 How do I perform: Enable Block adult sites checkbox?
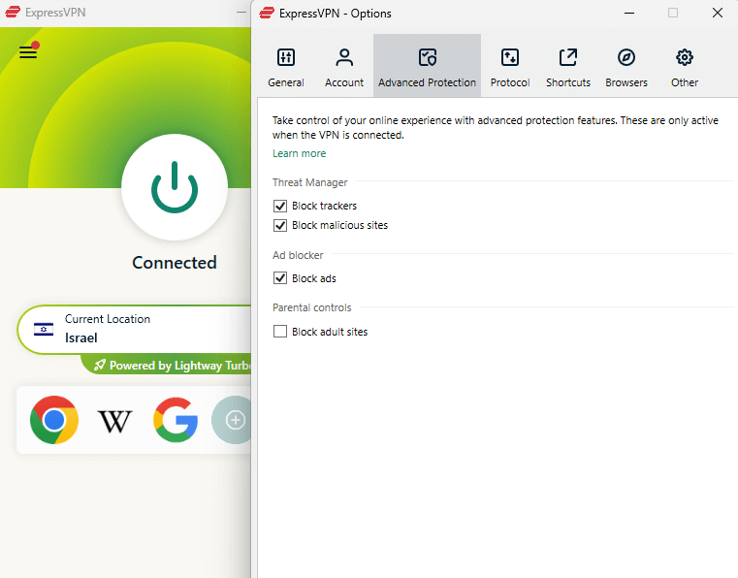pyautogui.click(x=280, y=332)
